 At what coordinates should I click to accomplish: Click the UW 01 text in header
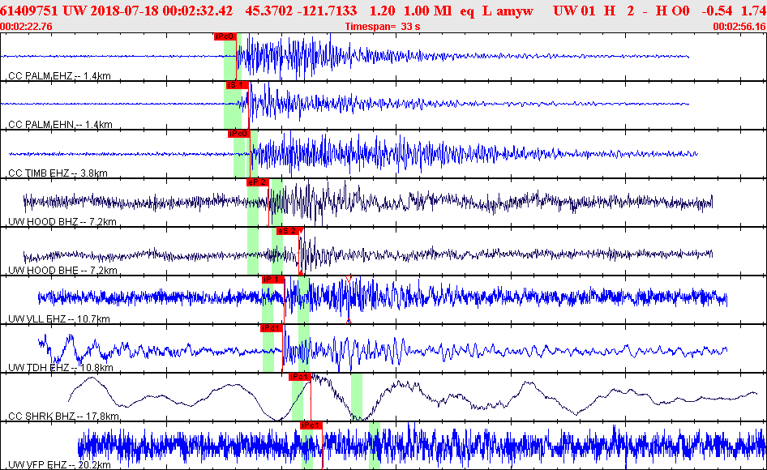(x=574, y=11)
